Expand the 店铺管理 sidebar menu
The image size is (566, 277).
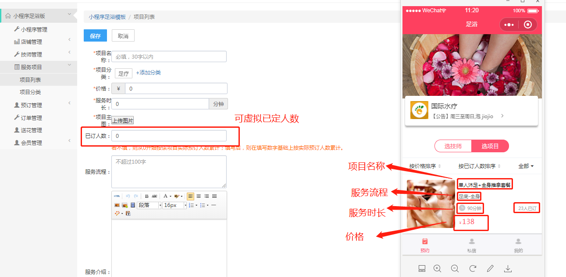[x=39, y=42]
